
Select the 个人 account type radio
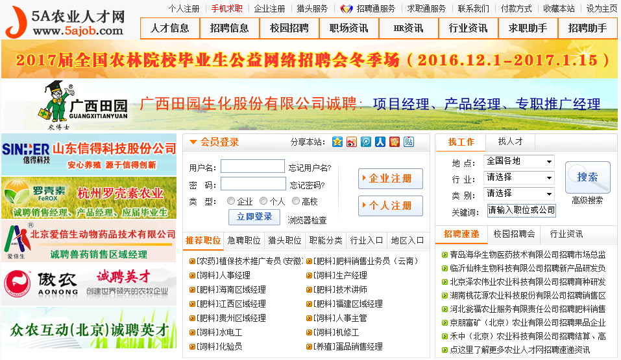click(263, 201)
